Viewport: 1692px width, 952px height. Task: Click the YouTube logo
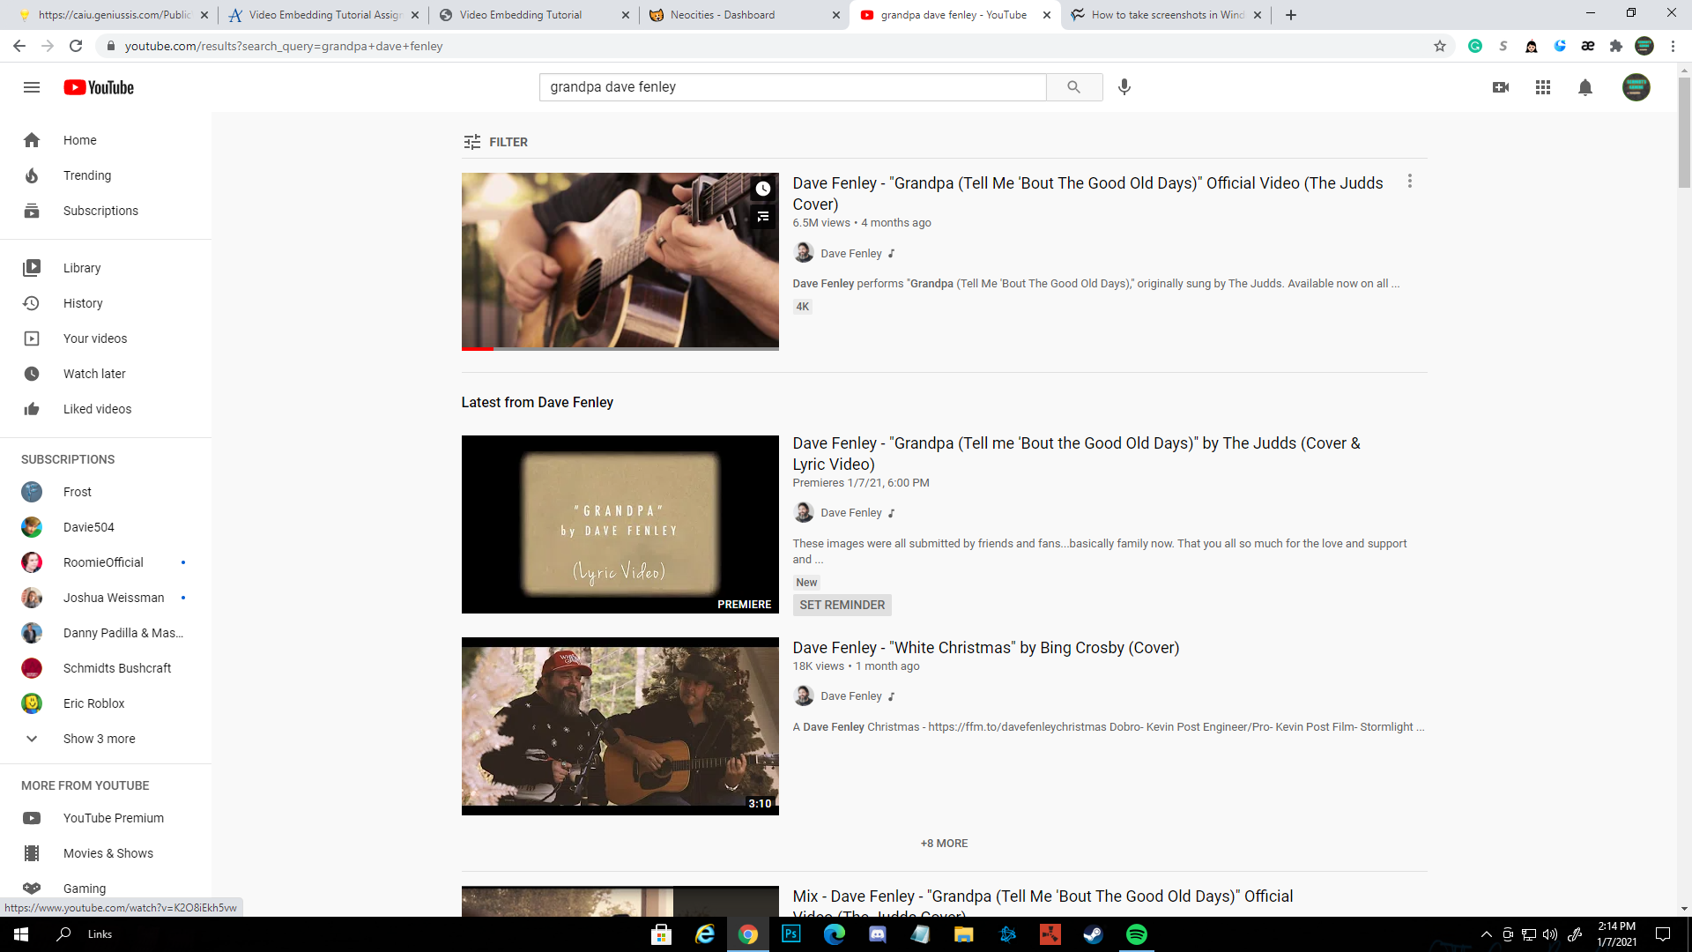point(99,87)
